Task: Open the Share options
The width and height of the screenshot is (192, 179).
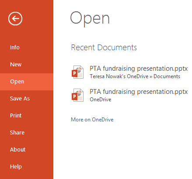Action: click(x=17, y=133)
